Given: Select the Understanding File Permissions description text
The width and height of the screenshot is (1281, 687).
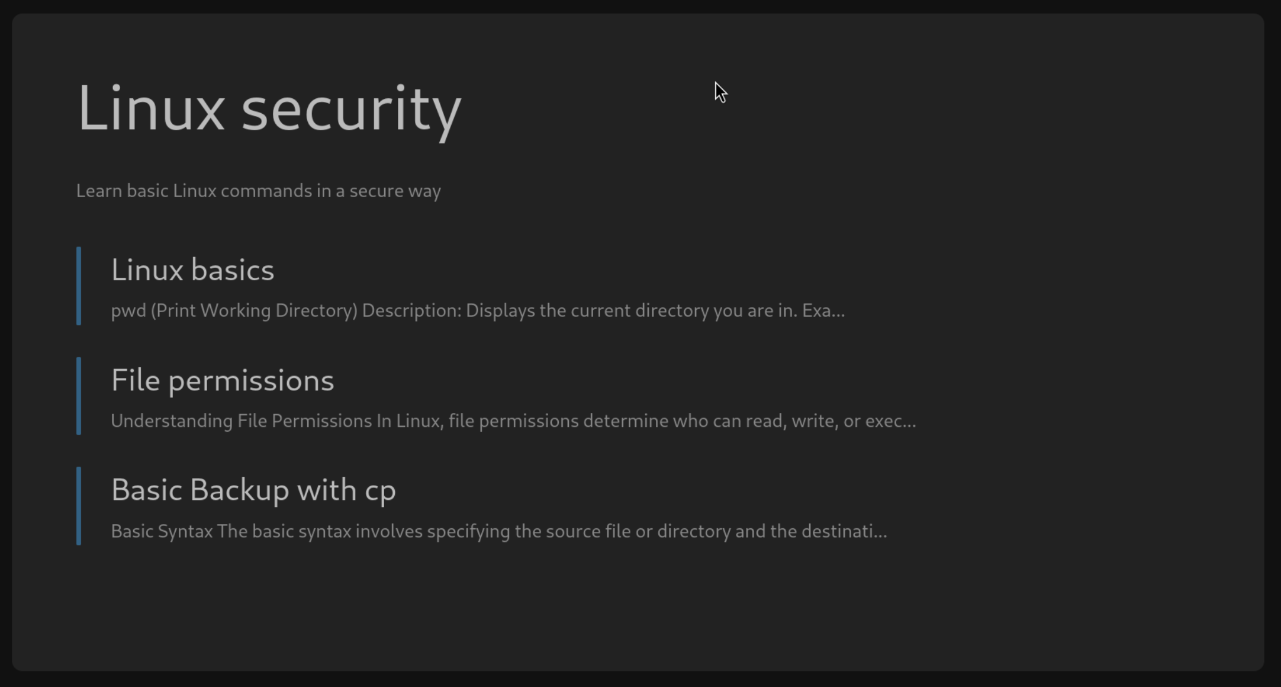Looking at the screenshot, I should (513, 421).
